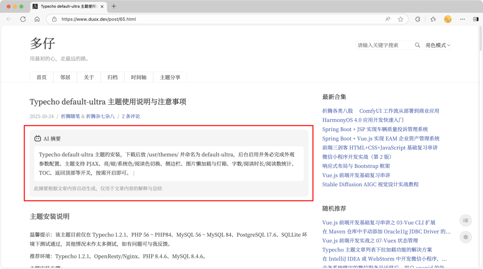483x269 pixels.
Task: Open the 主题分享 navigation item
Action: click(x=170, y=77)
